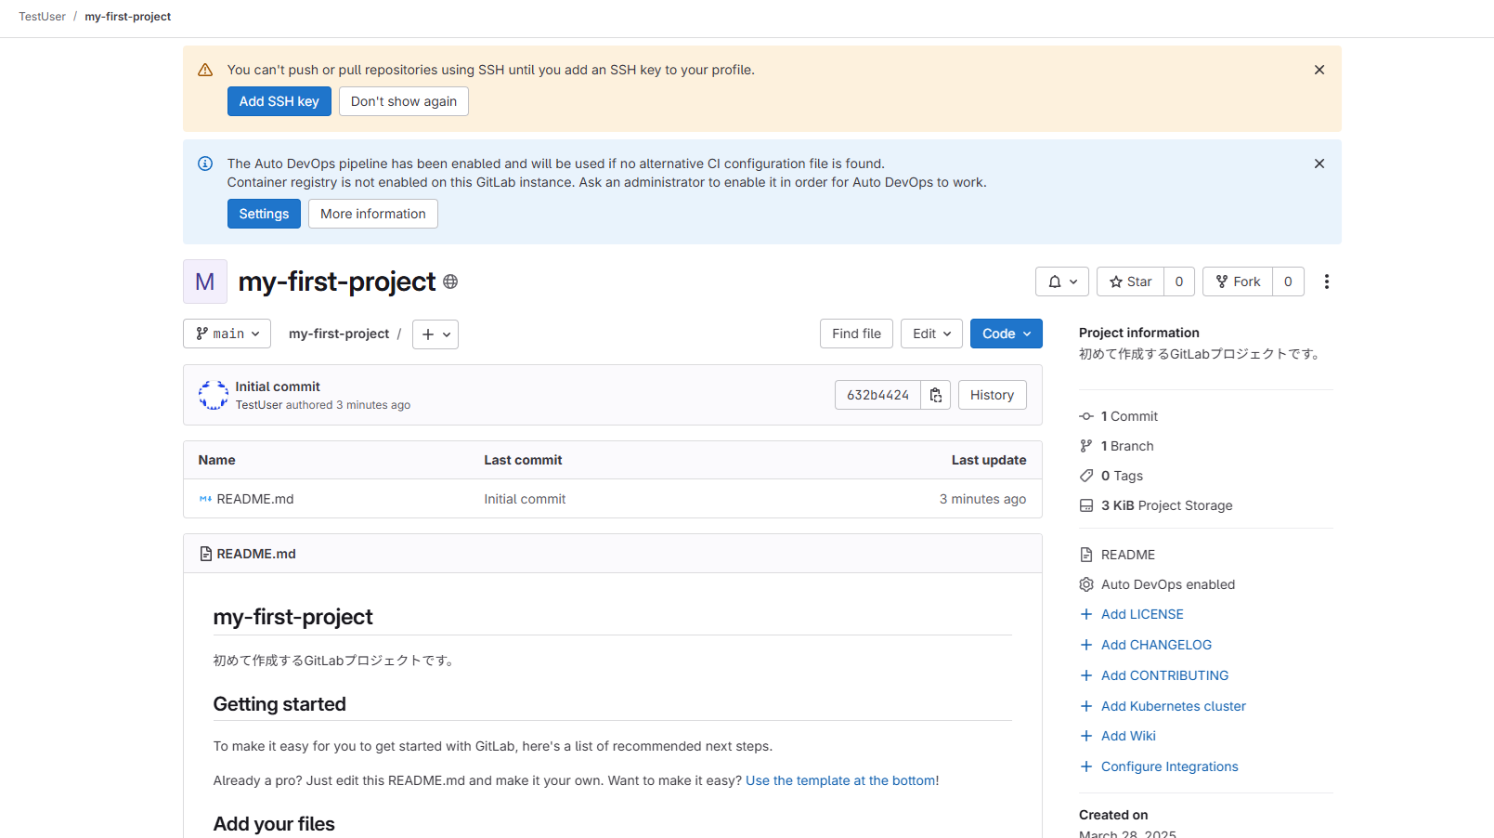1494x838 pixels.
Task: Open the project actions kebab menu
Action: (x=1326, y=282)
